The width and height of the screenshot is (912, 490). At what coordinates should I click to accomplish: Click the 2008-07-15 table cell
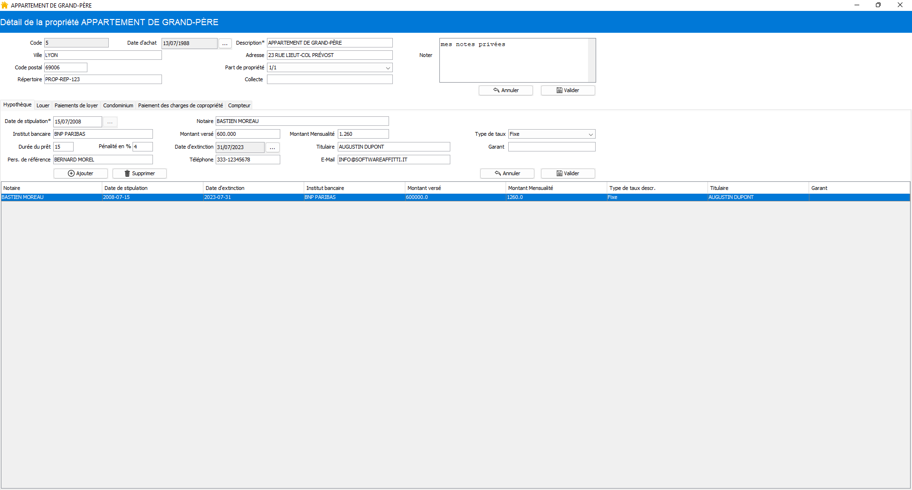coord(152,197)
